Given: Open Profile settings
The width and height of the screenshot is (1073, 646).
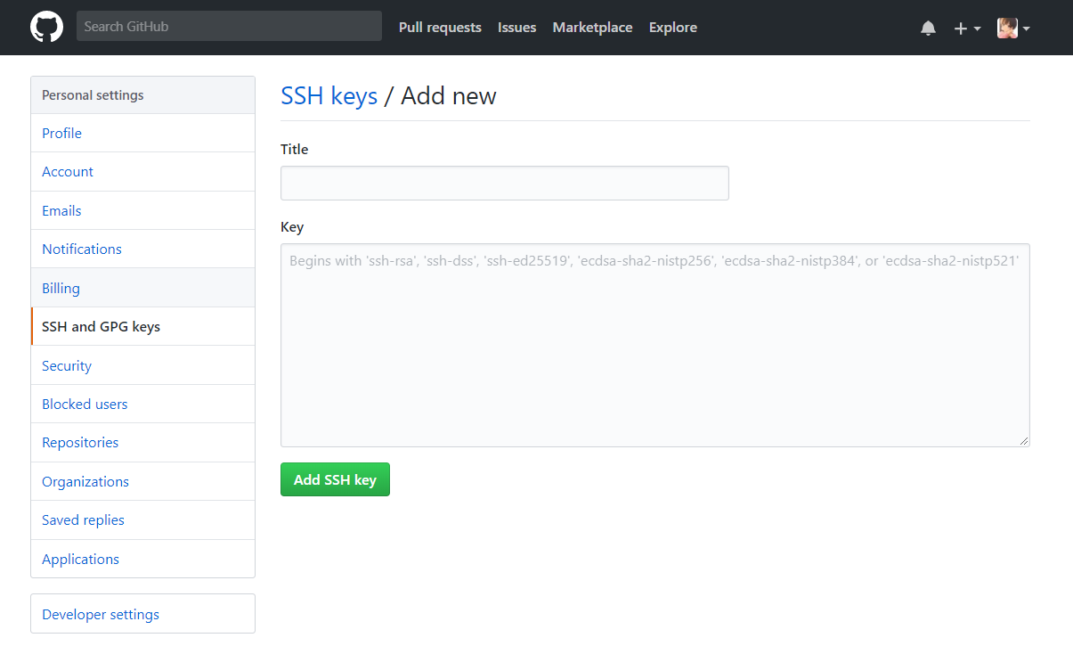Looking at the screenshot, I should point(142,133).
